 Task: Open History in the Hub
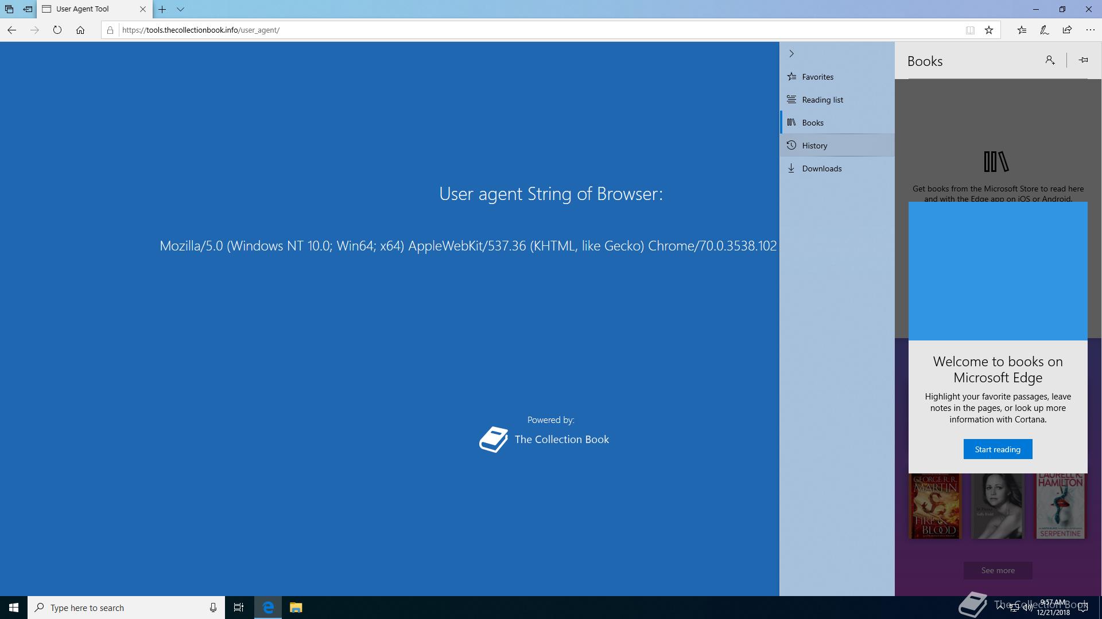point(837,146)
